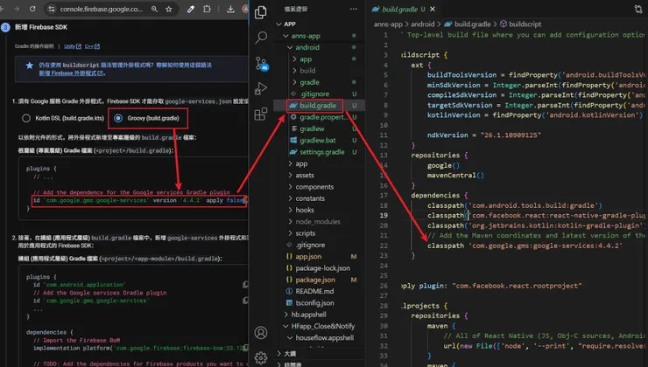Expand the hb.appshell folder

308,314
